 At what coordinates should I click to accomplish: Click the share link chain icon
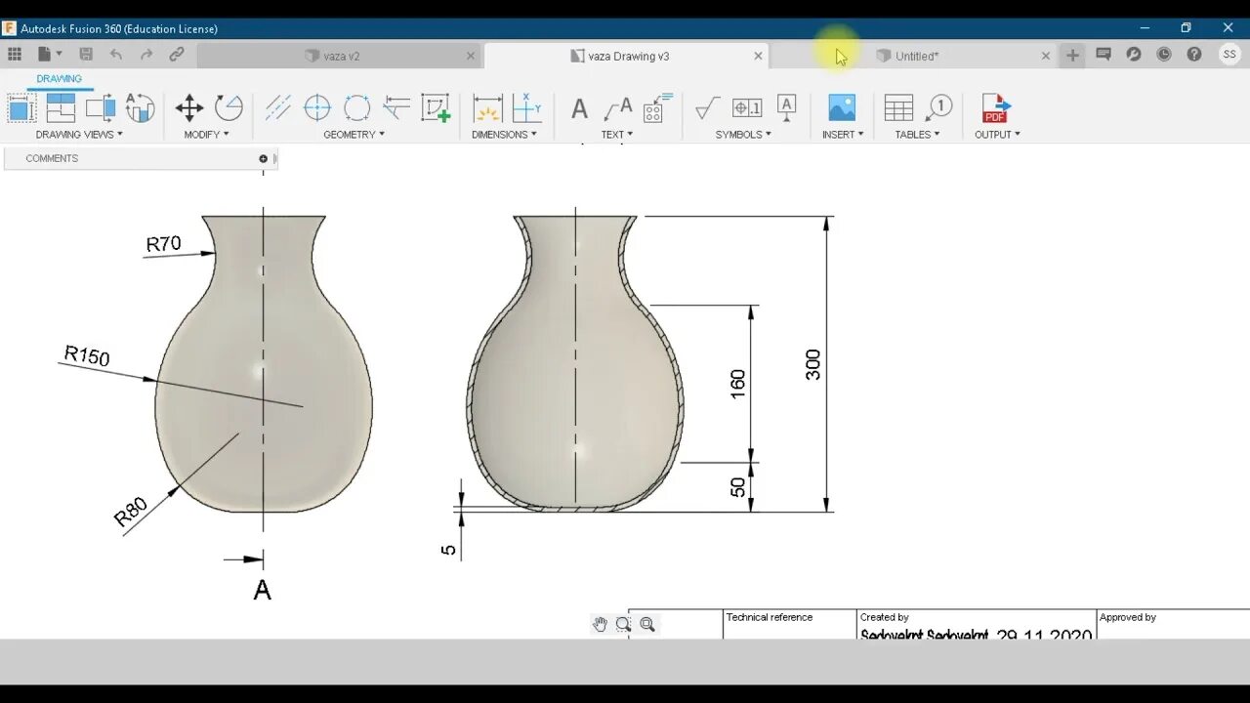[x=177, y=55]
